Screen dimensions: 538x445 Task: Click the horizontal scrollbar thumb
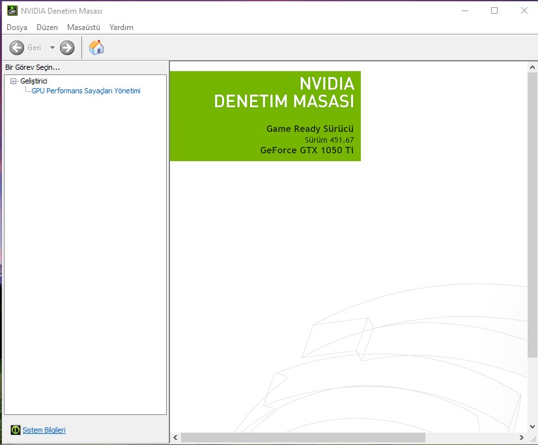click(x=303, y=437)
